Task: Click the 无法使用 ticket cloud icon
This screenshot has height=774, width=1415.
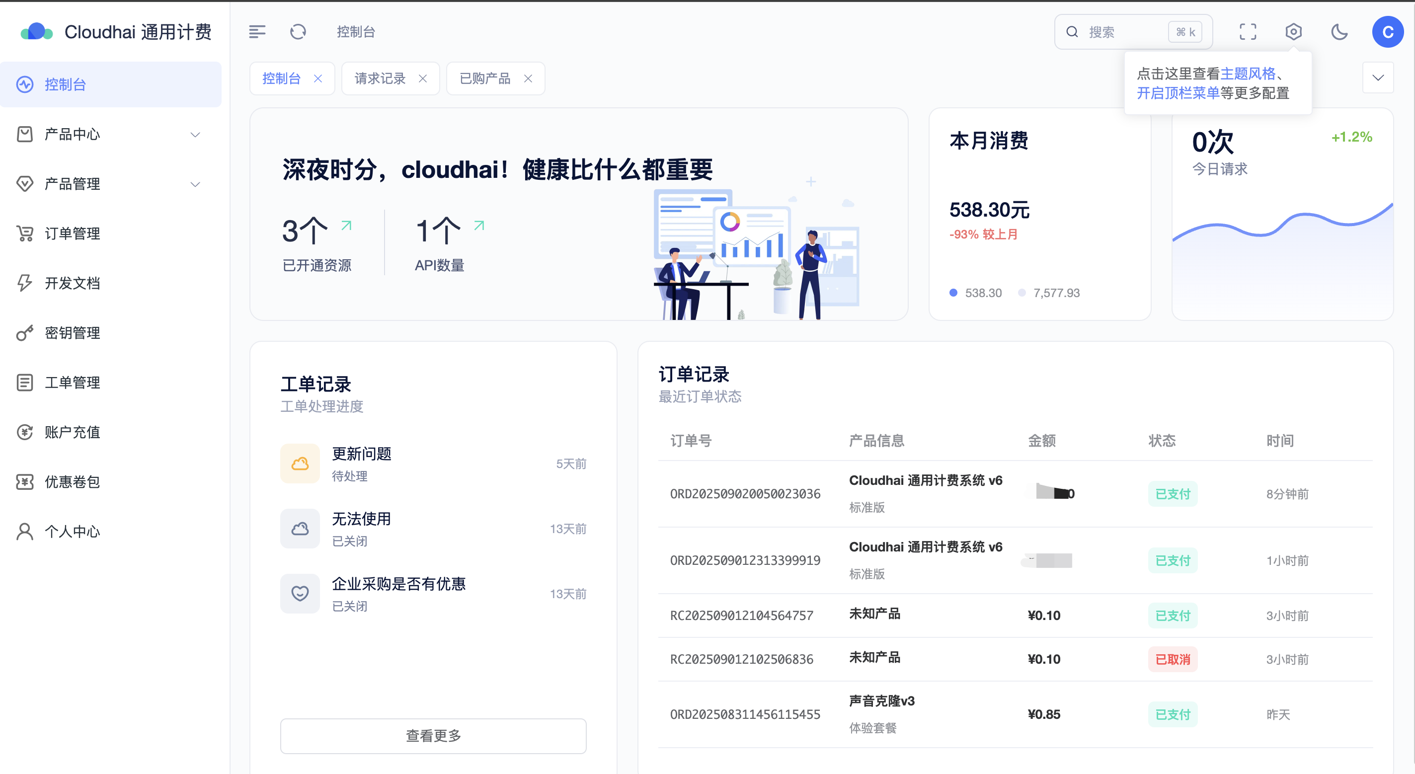Action: coord(300,529)
